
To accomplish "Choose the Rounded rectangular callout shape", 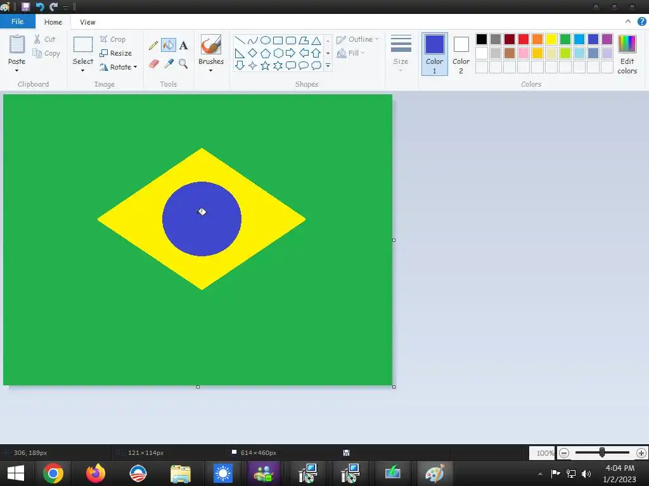I will [x=291, y=66].
